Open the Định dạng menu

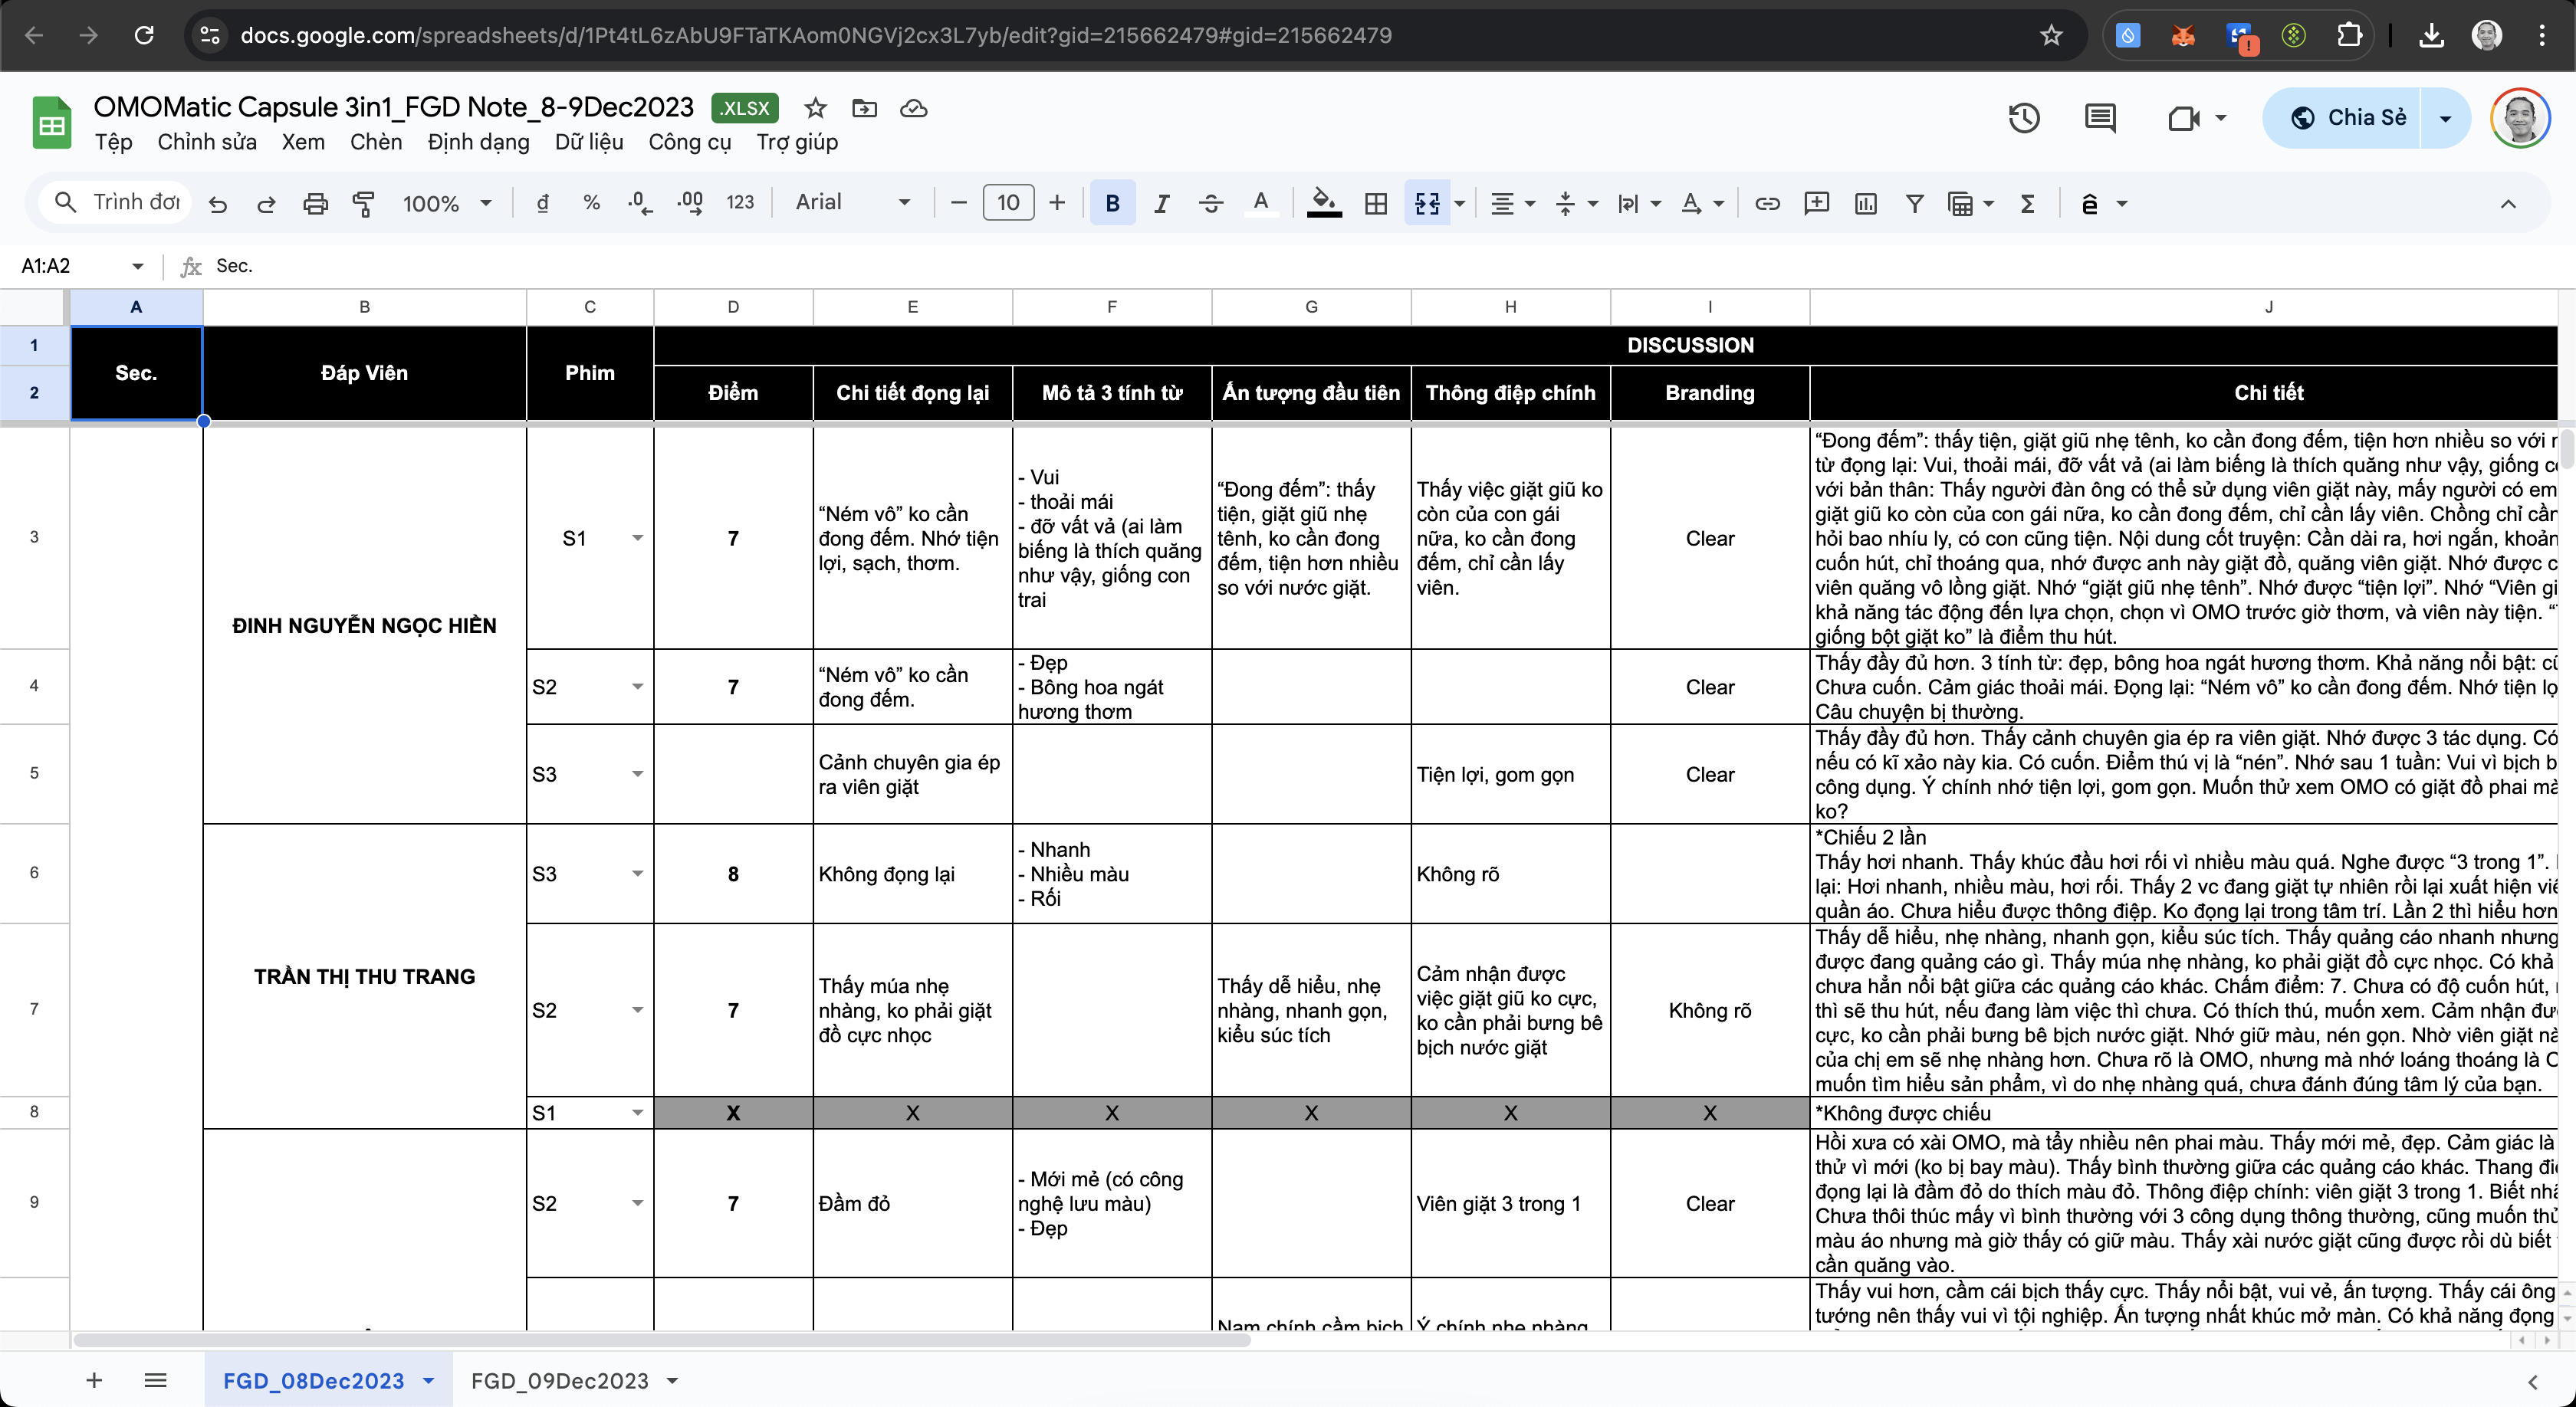[478, 142]
